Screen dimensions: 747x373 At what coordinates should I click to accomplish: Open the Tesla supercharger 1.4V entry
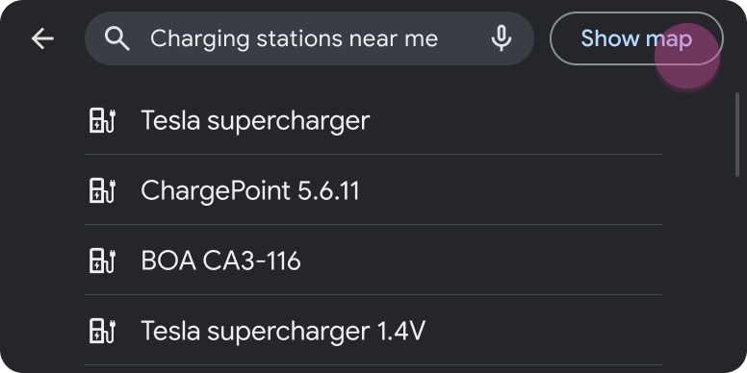(x=373, y=331)
